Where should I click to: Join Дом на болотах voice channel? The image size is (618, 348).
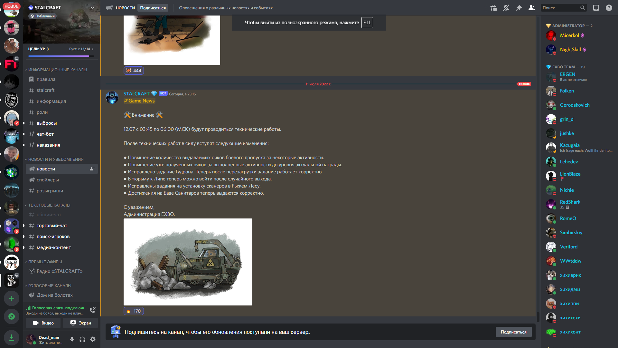(62, 295)
